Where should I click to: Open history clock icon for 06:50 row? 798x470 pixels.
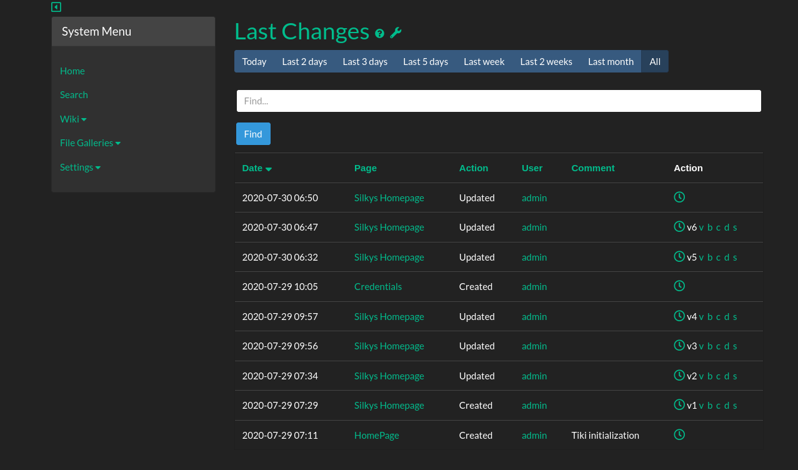click(x=679, y=197)
